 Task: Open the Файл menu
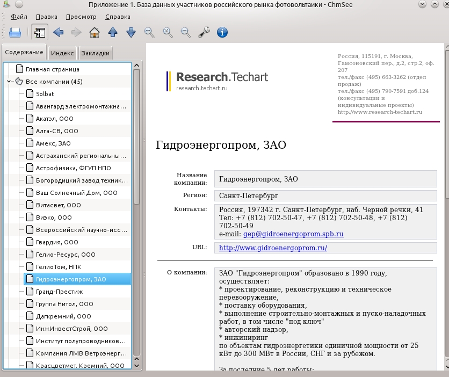tap(19, 17)
